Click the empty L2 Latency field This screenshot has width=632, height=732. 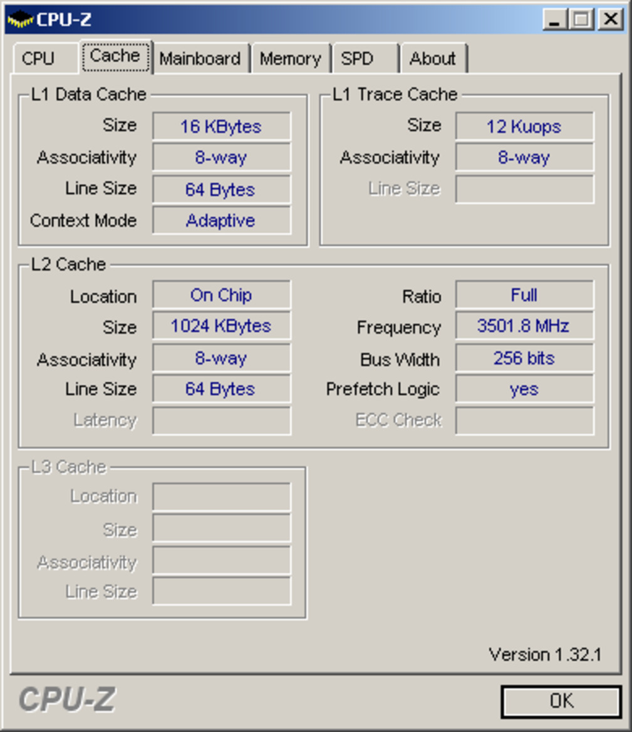221,420
